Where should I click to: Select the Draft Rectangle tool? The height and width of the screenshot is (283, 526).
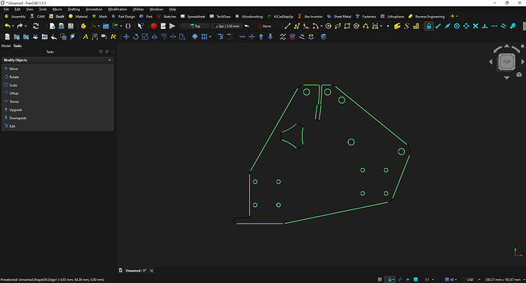coord(347,26)
